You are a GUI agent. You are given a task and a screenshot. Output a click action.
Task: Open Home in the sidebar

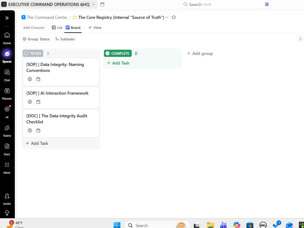7,38
